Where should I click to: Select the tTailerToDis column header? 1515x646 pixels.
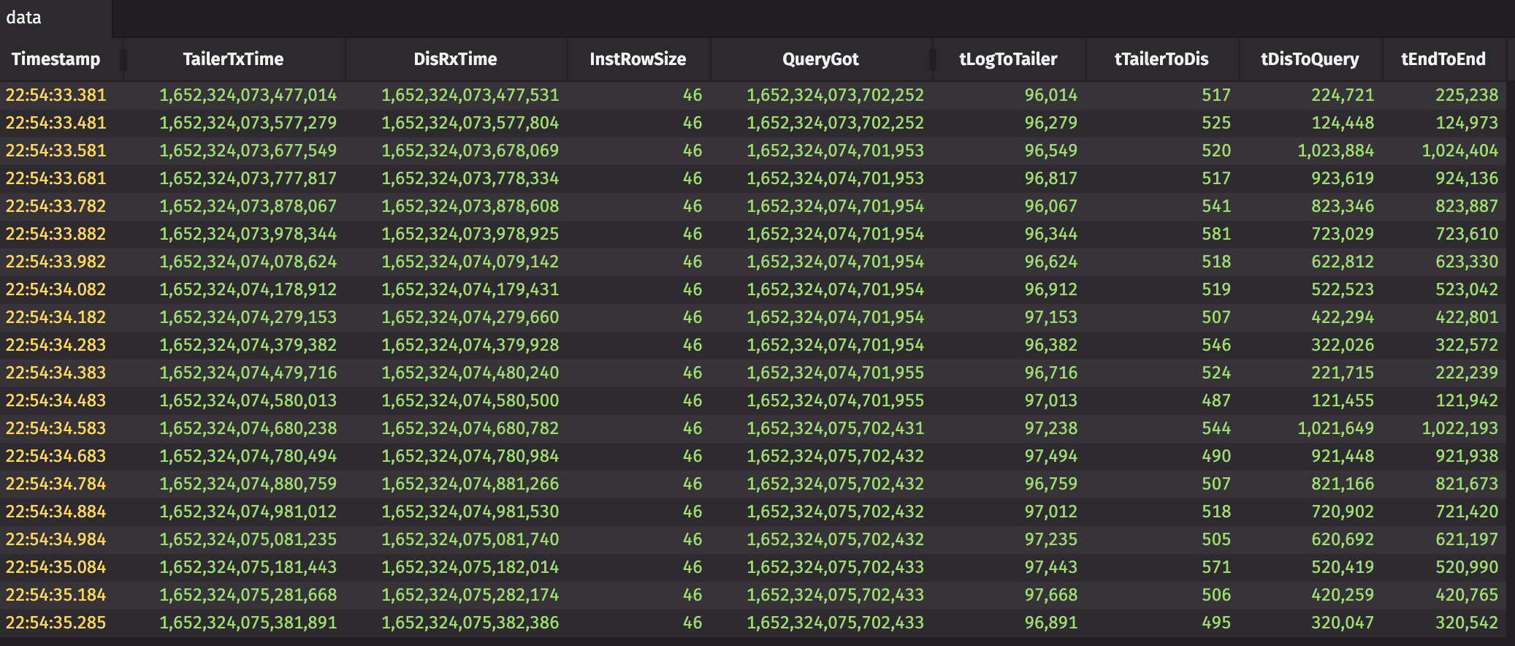click(x=1161, y=59)
